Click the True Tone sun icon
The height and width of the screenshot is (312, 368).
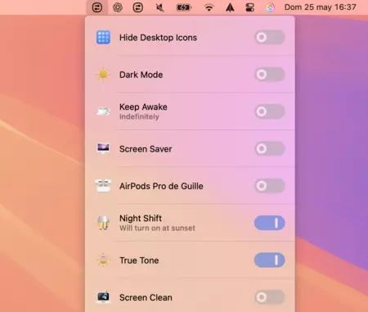(103, 260)
